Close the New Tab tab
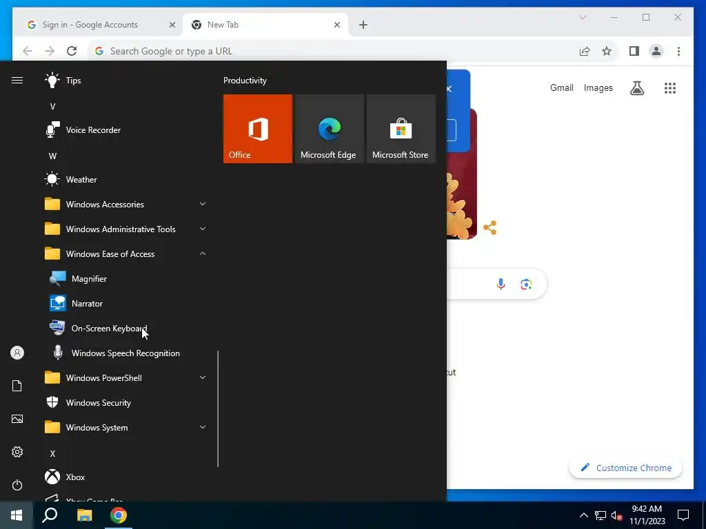This screenshot has height=529, width=706. 336,25
